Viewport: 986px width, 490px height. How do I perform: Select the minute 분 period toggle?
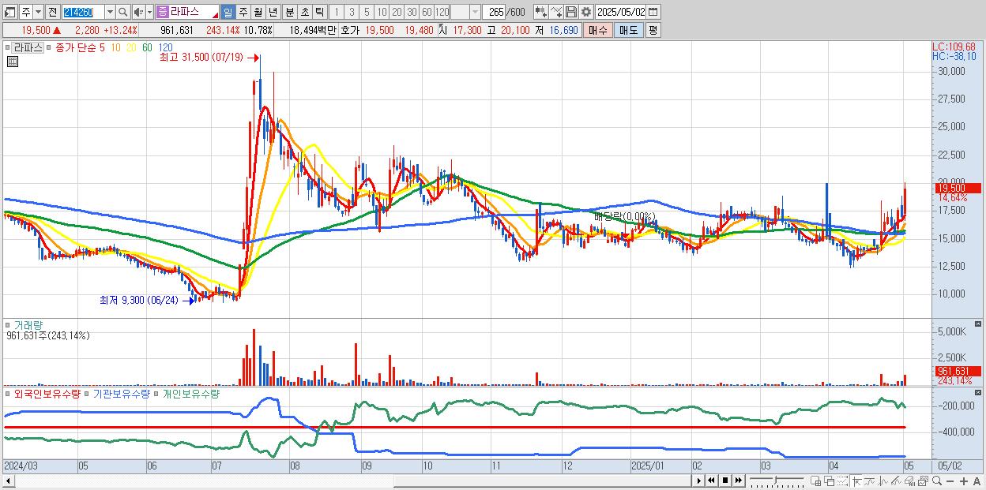coord(289,12)
